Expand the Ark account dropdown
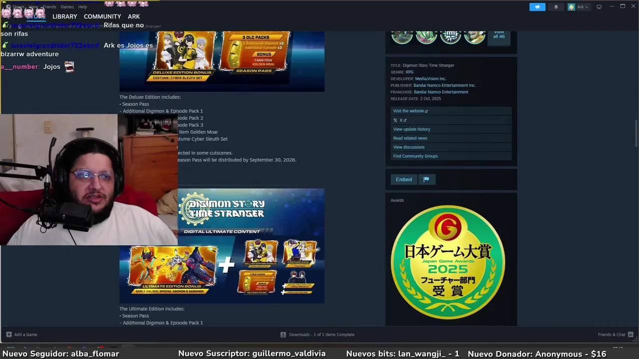 [579, 7]
